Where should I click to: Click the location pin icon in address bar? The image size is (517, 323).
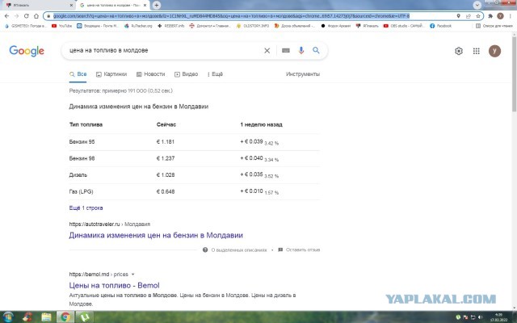pyautogui.click(x=458, y=16)
